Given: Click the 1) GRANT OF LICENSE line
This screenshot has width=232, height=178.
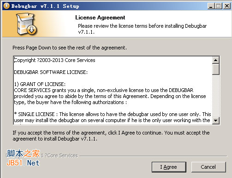Looking at the screenshot, I should (x=40, y=84).
